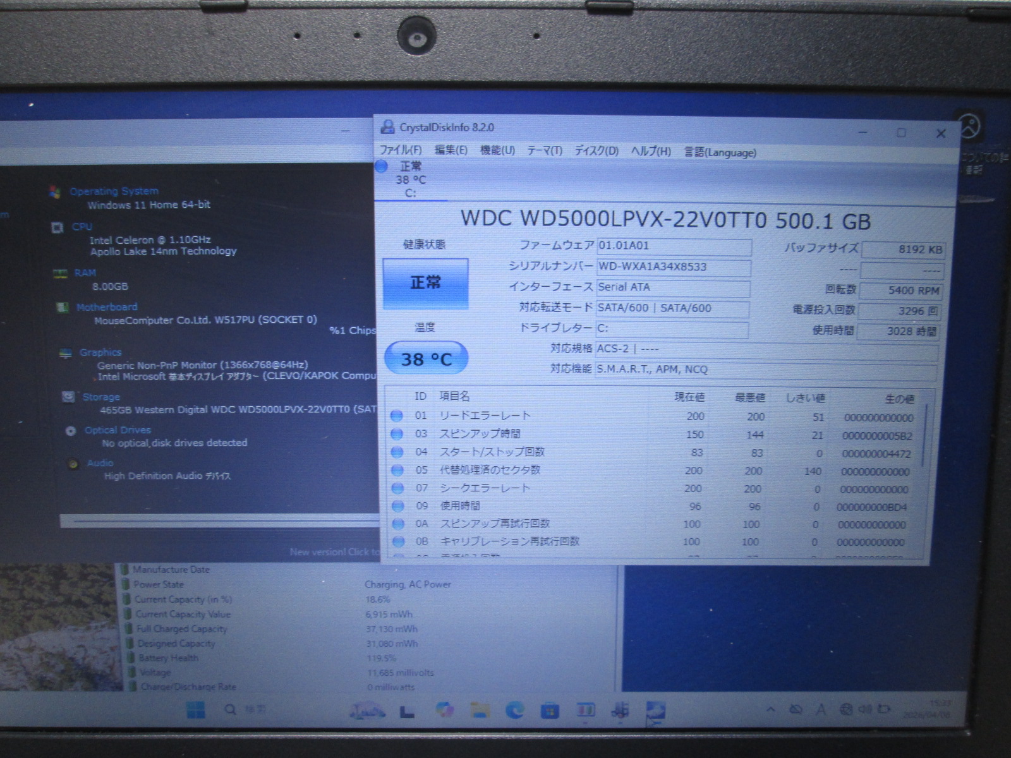This screenshot has width=1011, height=758.
Task: Open File Explorer from the taskbar
Action: [480, 711]
